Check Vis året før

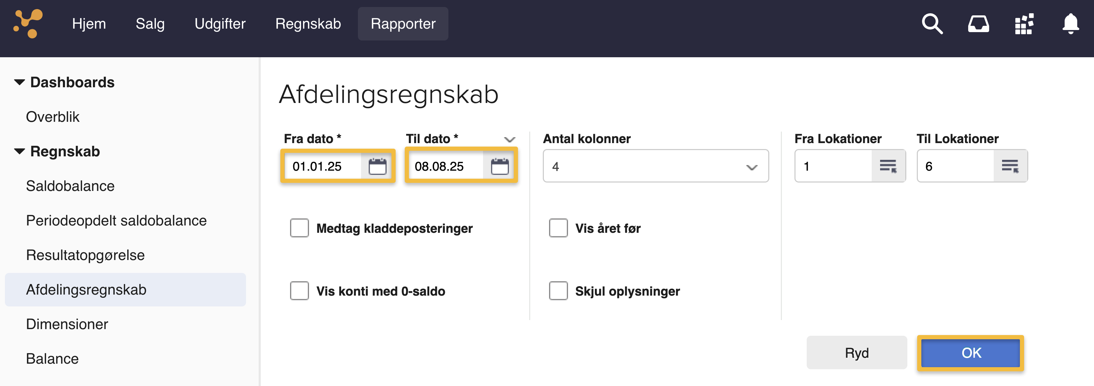coord(559,228)
